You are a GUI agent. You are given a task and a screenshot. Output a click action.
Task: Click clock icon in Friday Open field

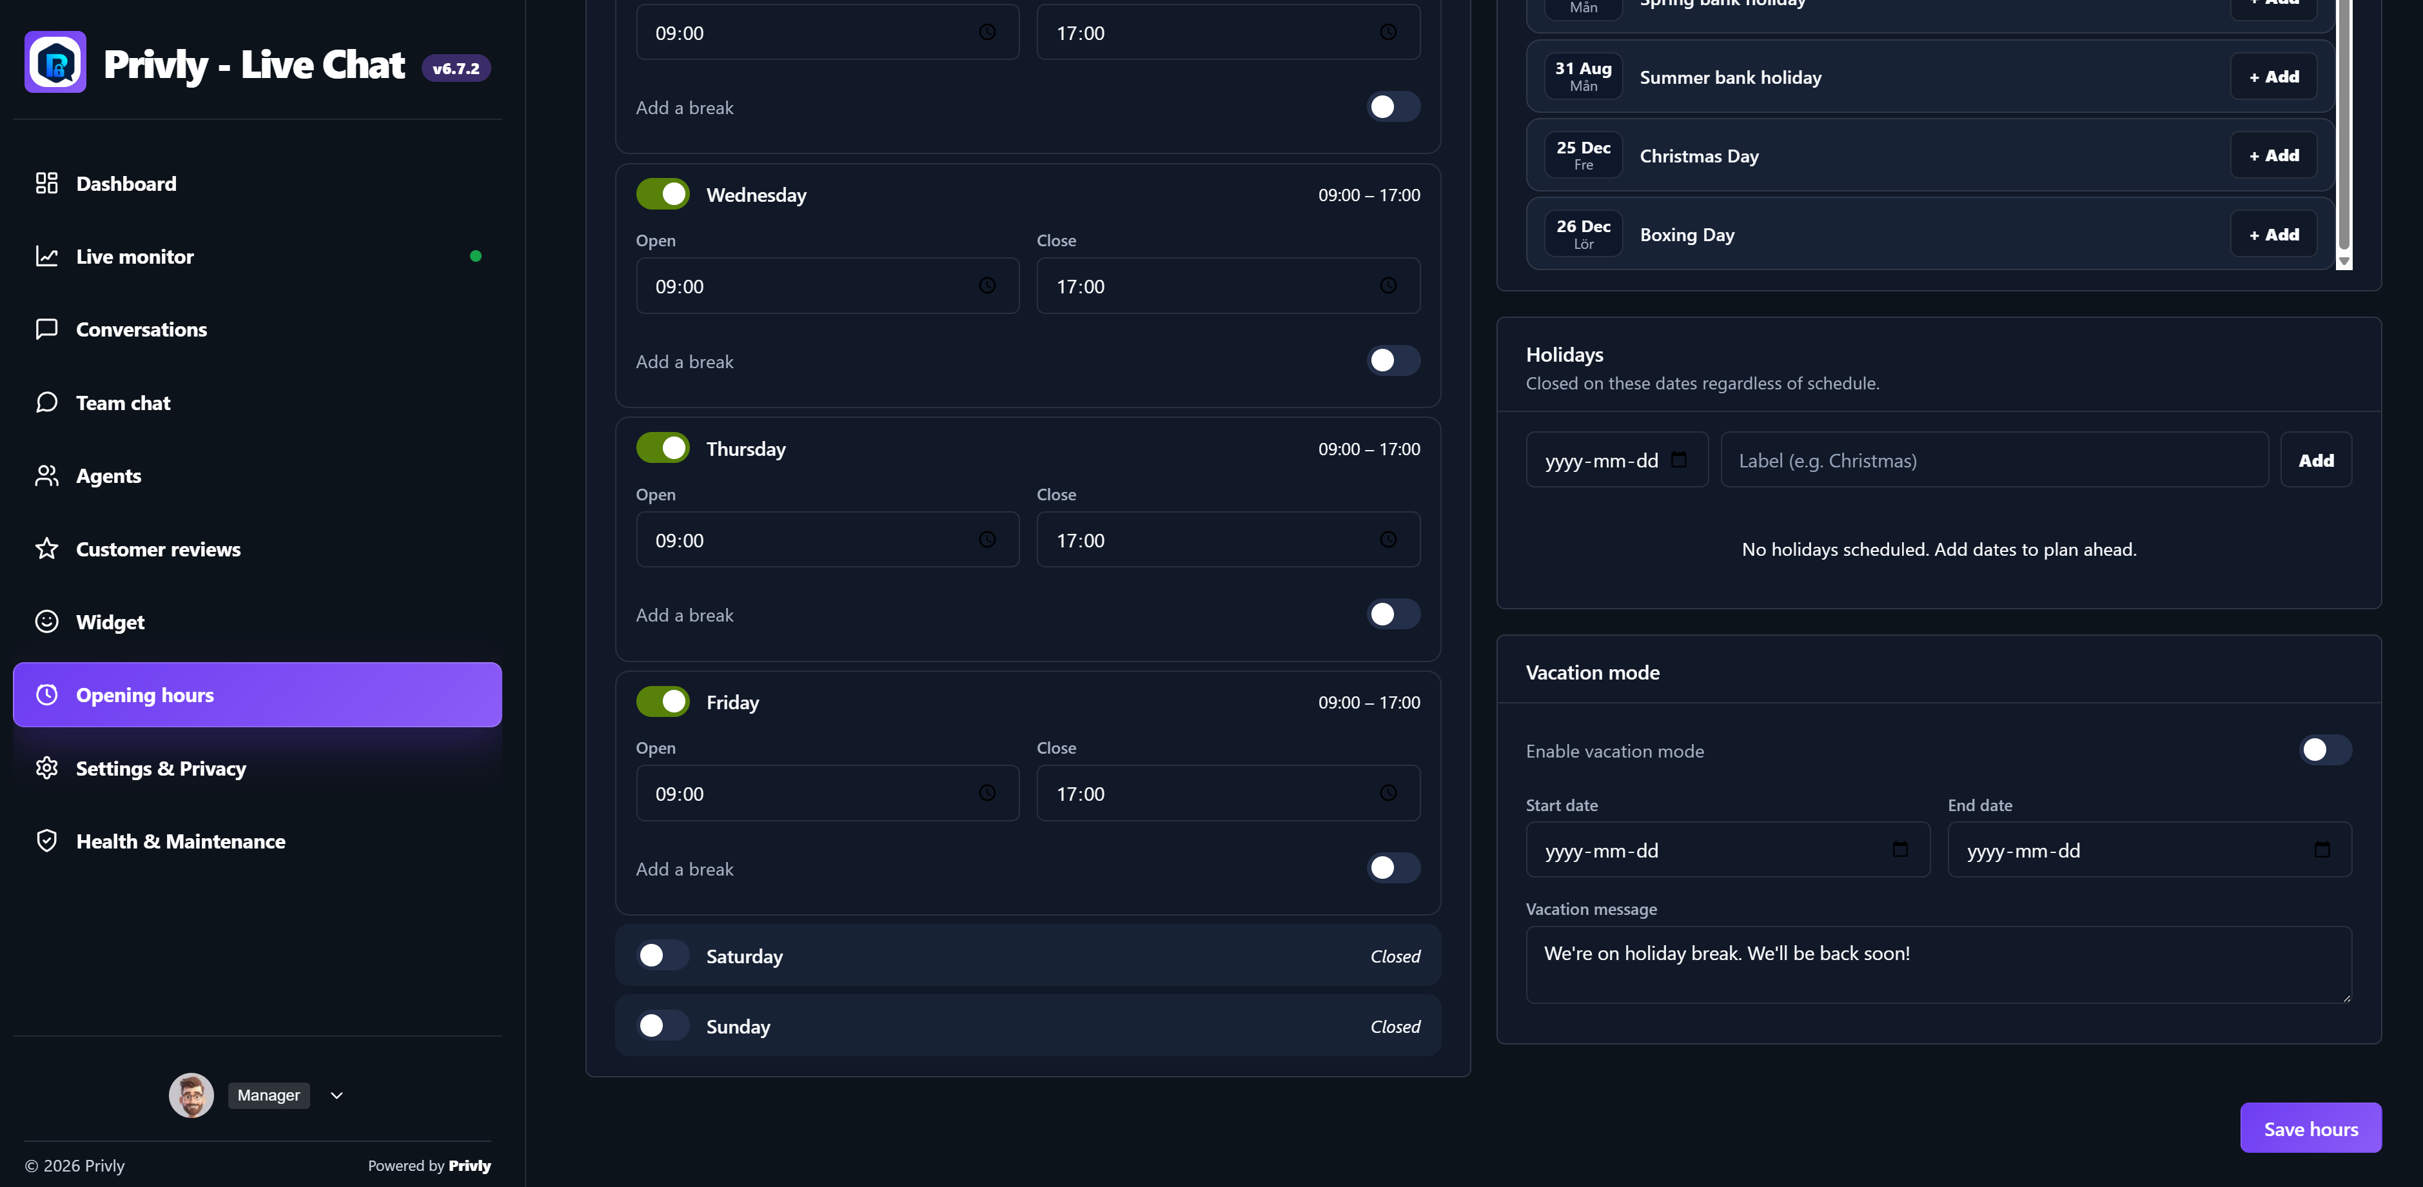click(986, 793)
